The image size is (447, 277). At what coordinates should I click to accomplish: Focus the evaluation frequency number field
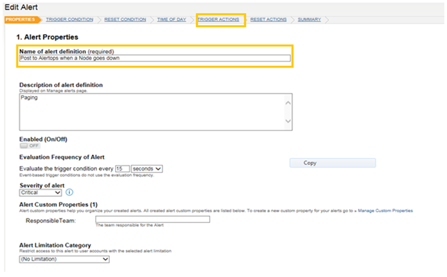[122, 169]
